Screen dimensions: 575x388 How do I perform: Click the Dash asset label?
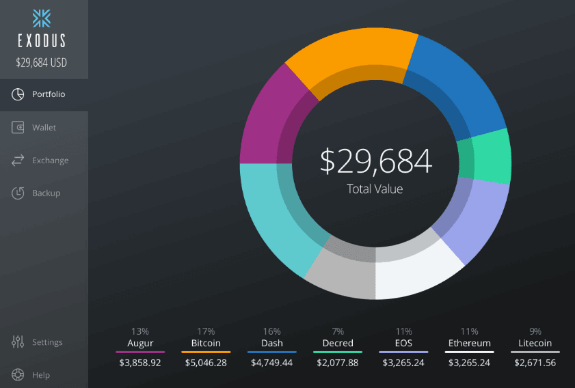[x=271, y=344]
